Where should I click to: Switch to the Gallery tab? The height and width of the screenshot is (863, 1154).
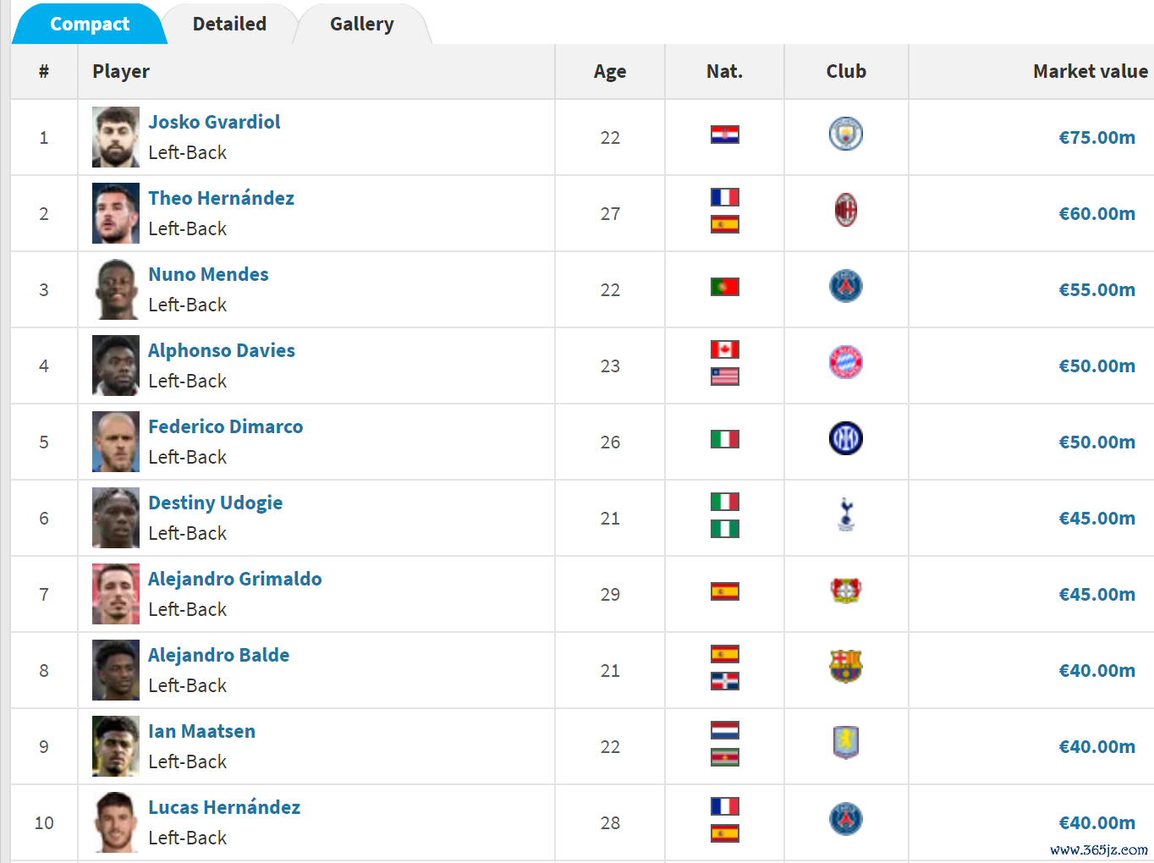point(362,24)
